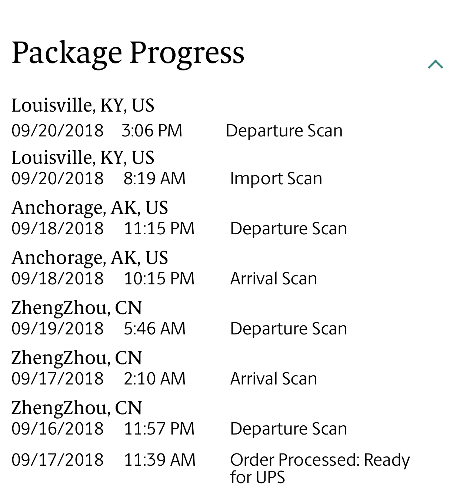
Task: Select the 09/18/2018 11:15 PM timestamp
Action: pos(103,229)
